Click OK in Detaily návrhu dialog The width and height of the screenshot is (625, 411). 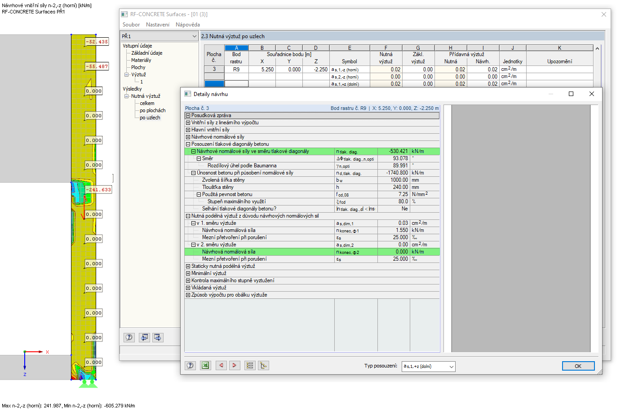tap(578, 366)
